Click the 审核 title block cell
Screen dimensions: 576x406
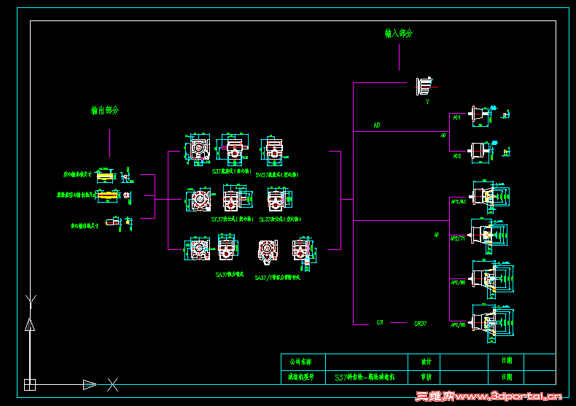[424, 377]
